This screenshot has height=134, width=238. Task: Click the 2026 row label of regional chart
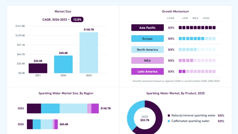click(x=21, y=124)
